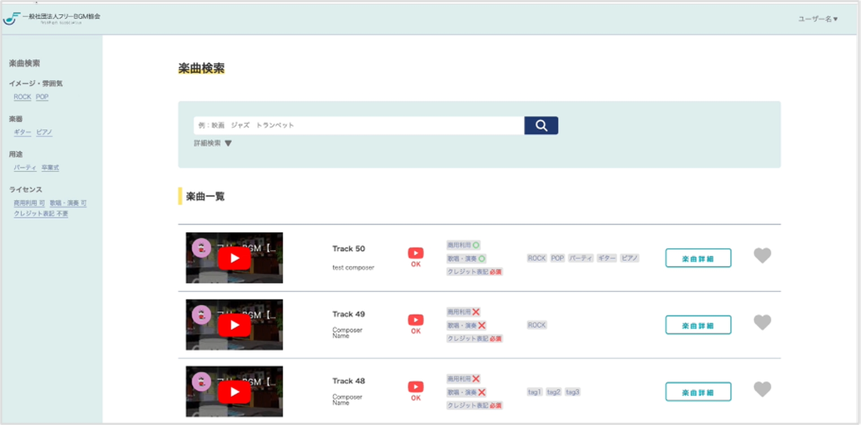Open the ユーザー名 user dropdown
The width and height of the screenshot is (861, 425).
point(818,19)
